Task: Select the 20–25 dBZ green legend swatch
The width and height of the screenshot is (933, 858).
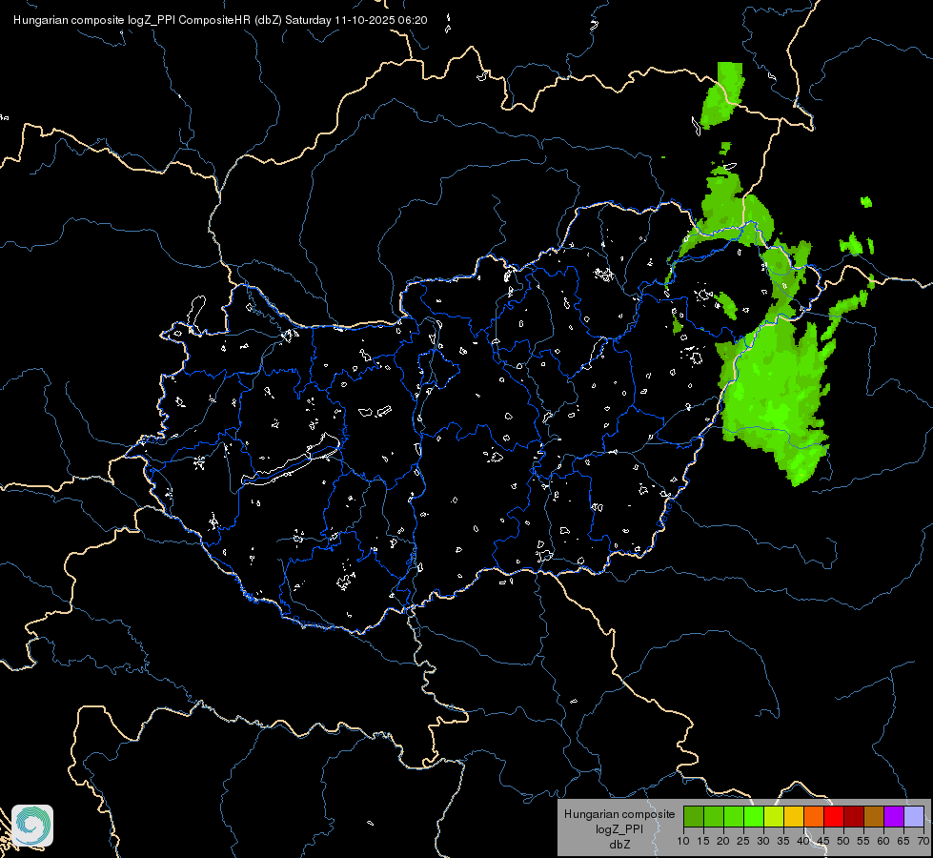Action: pyautogui.click(x=734, y=816)
